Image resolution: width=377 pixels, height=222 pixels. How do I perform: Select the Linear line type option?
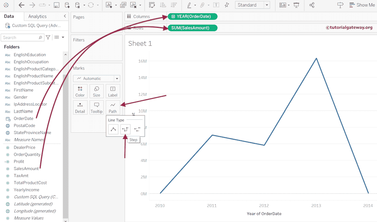[113, 129]
